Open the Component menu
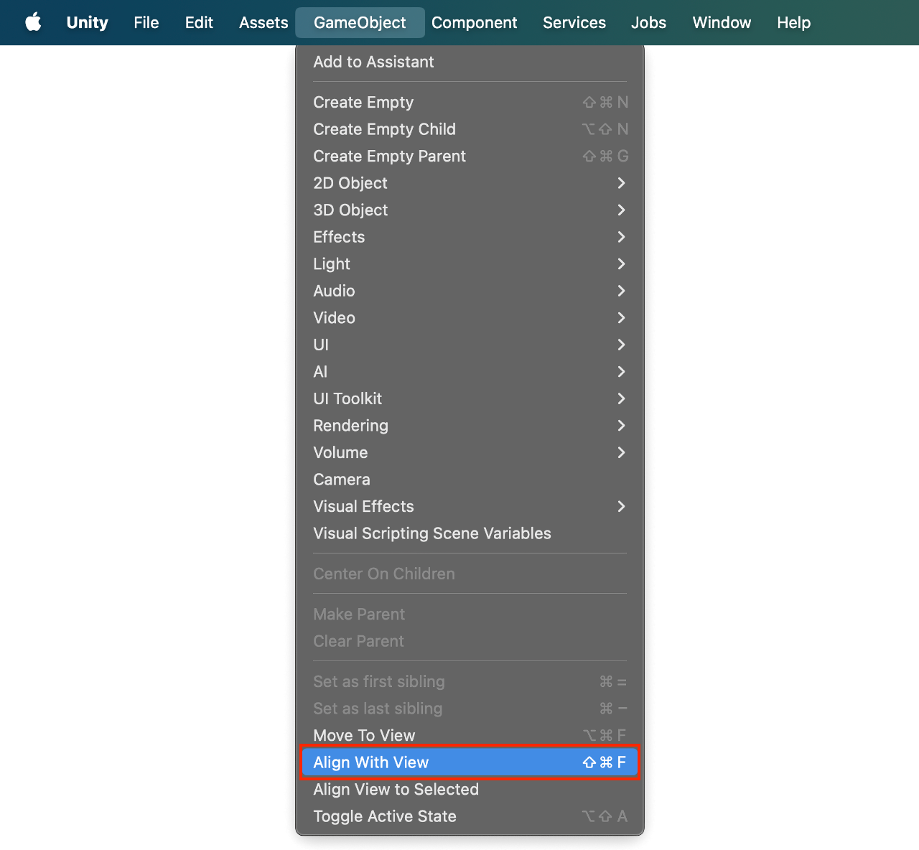 click(474, 22)
